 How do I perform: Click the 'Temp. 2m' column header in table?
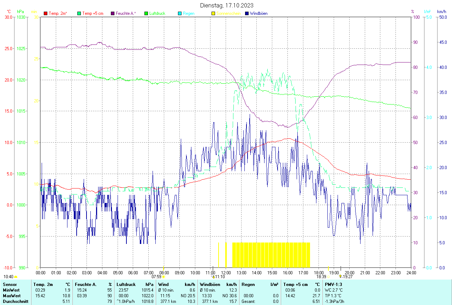[x=43, y=285]
